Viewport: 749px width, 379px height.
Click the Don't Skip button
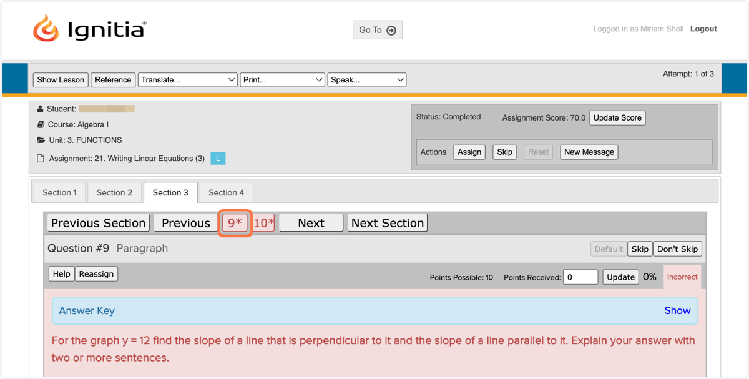pyautogui.click(x=677, y=249)
